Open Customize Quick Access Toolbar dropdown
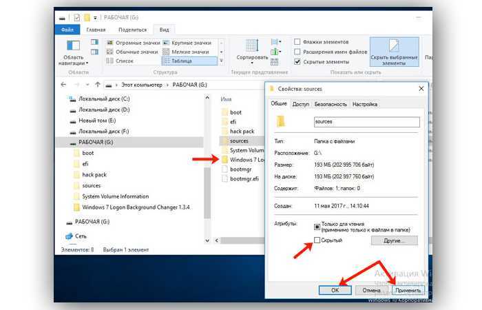482x310 pixels. (95, 18)
